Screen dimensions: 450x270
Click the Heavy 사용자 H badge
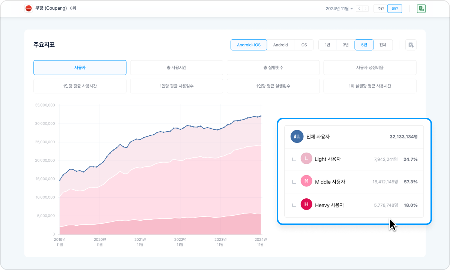pyautogui.click(x=306, y=205)
